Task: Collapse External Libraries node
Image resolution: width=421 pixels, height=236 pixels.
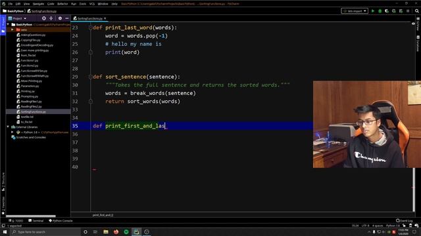Action: click(9, 127)
